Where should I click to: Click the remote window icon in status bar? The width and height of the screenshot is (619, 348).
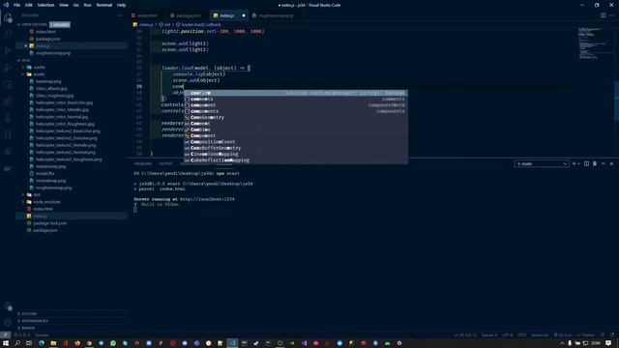pyautogui.click(x=5, y=335)
